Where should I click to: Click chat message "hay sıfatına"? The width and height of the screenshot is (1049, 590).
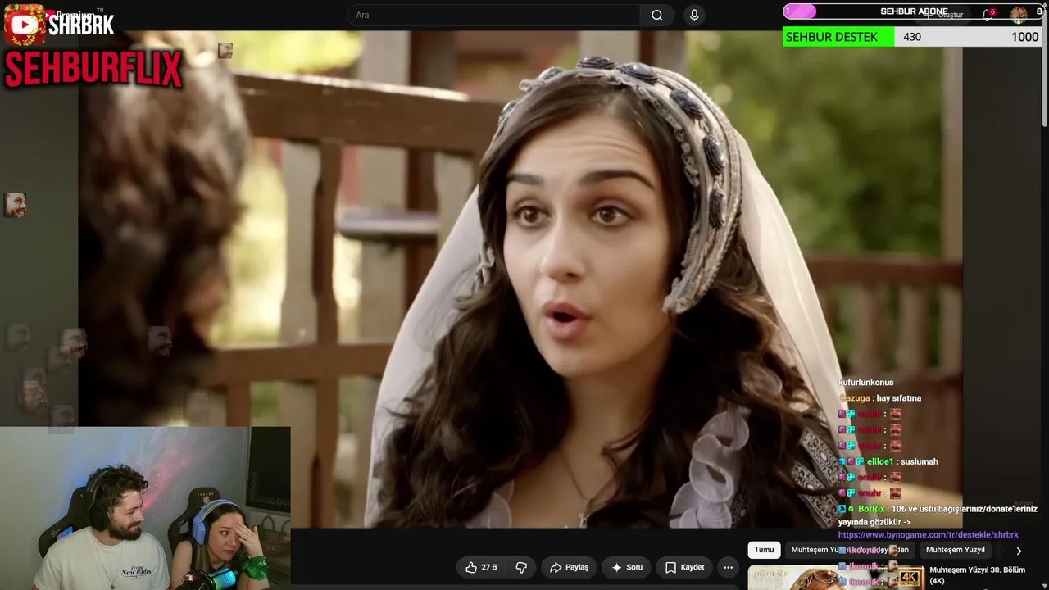pyautogui.click(x=899, y=398)
